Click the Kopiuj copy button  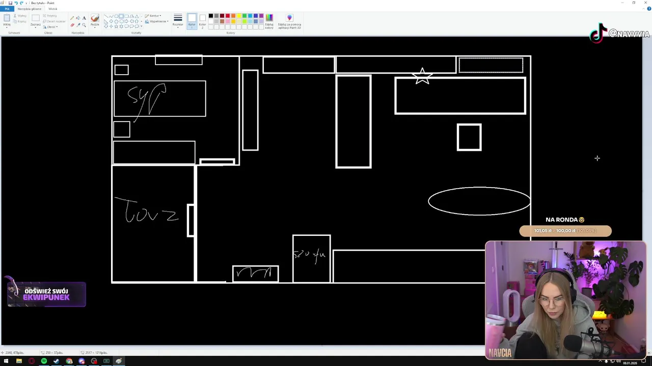pyautogui.click(x=20, y=21)
